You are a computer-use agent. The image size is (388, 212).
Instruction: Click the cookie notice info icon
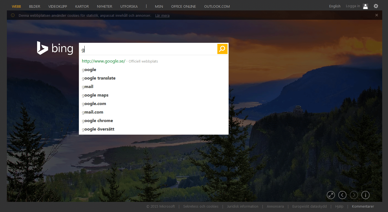(x=13, y=15)
